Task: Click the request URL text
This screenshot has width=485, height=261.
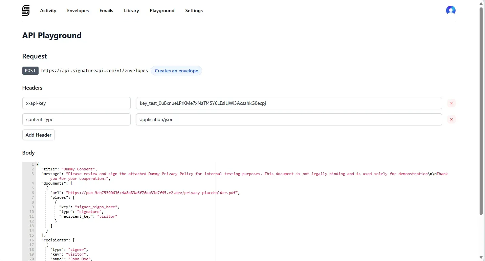Action: point(94,71)
